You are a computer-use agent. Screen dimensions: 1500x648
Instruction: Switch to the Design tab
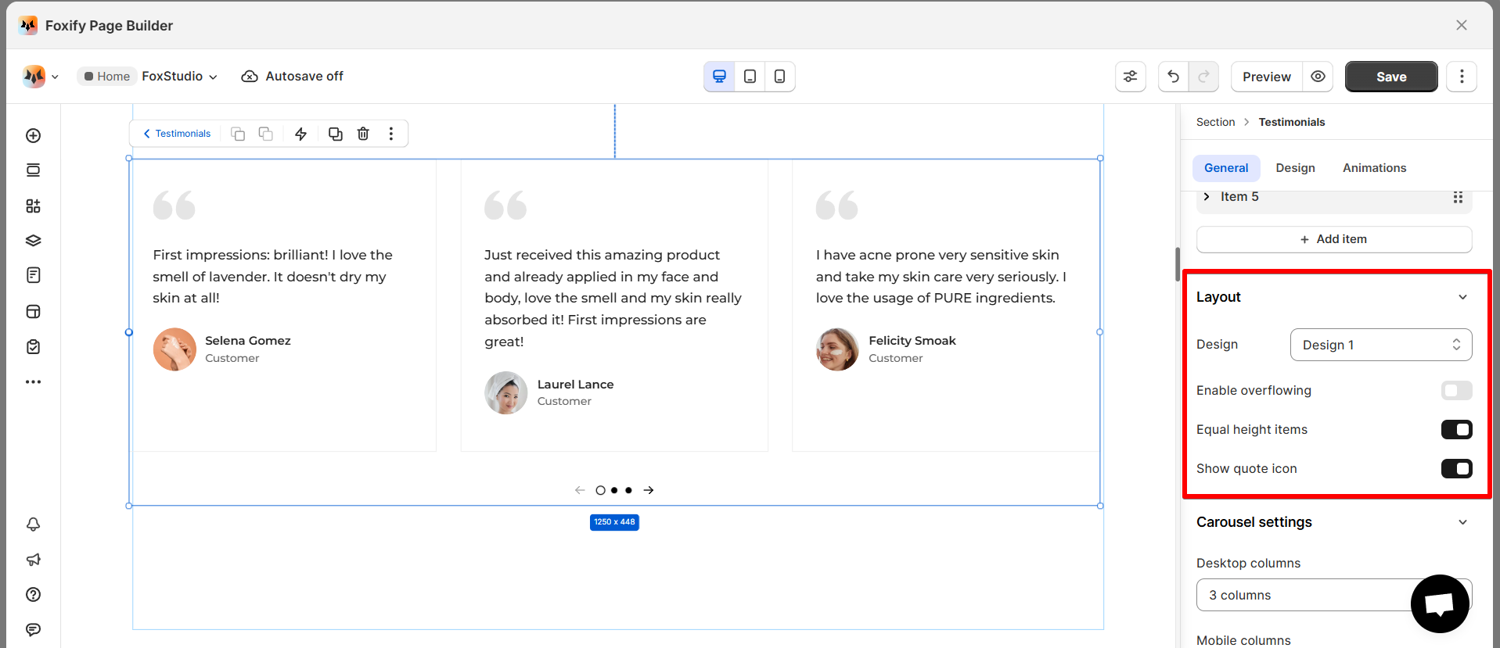point(1295,168)
